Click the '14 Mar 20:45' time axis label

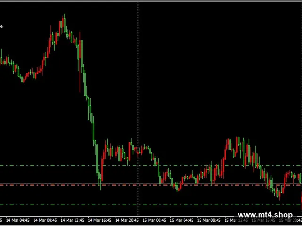pos(127,220)
